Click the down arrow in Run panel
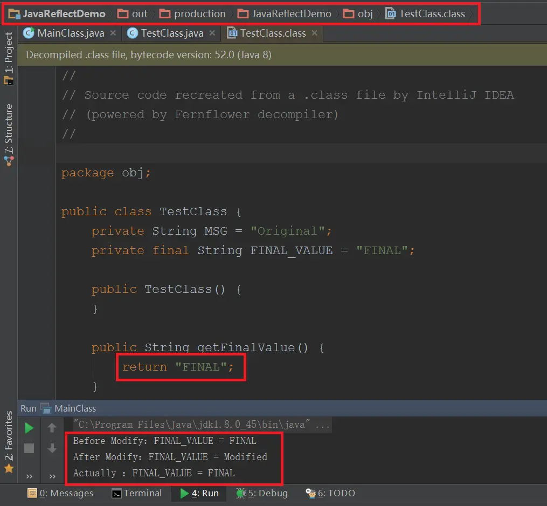 tap(52, 448)
